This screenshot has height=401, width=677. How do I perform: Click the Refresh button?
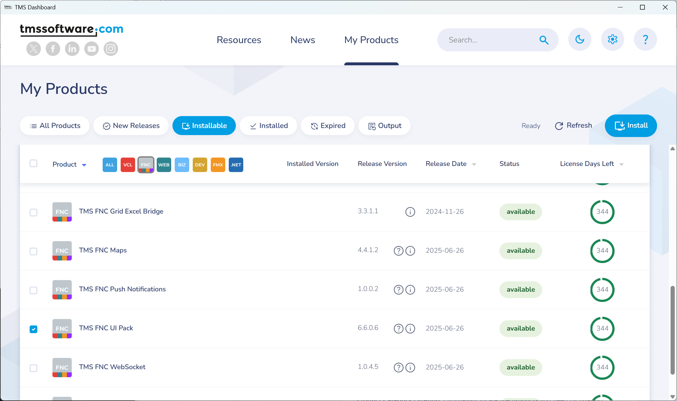(x=573, y=126)
